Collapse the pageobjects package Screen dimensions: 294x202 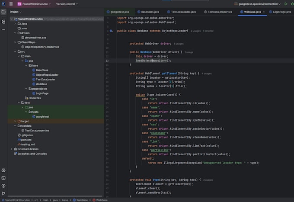[x=26, y=89]
